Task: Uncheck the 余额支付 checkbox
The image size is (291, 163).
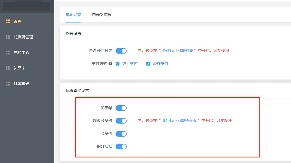Action: [x=148, y=64]
